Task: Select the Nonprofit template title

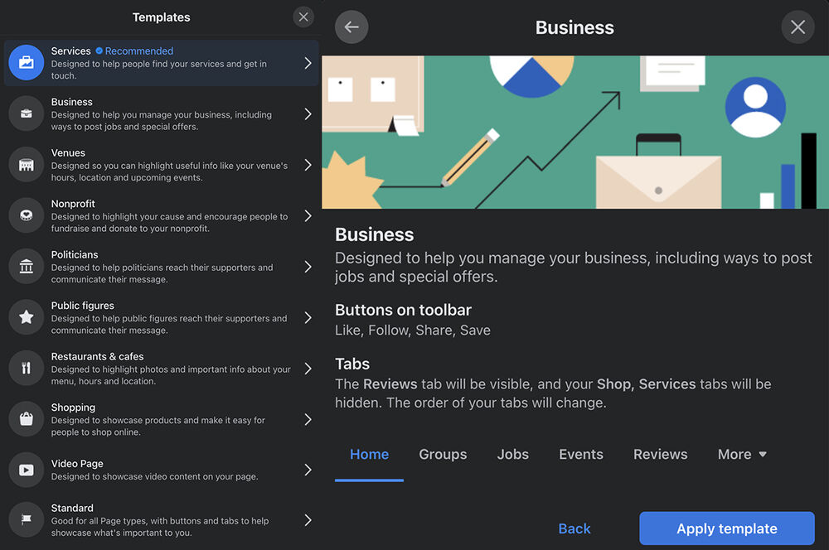Action: pyautogui.click(x=73, y=204)
